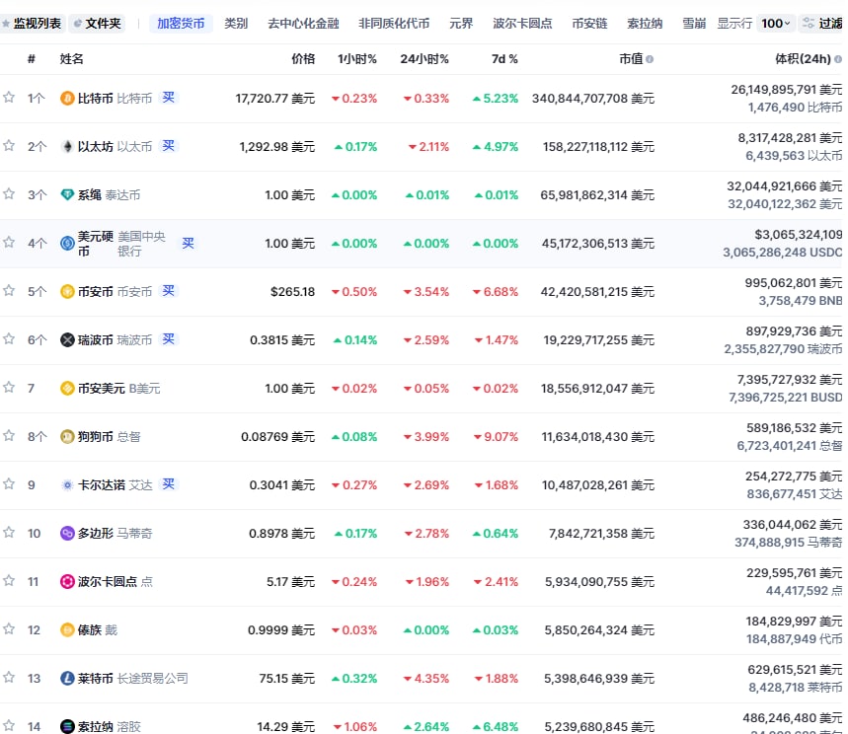Open the 雪崩 tab
This screenshot has height=734, width=848.
tap(694, 24)
